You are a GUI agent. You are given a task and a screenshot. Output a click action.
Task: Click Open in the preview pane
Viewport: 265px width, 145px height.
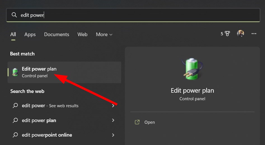tap(149, 122)
